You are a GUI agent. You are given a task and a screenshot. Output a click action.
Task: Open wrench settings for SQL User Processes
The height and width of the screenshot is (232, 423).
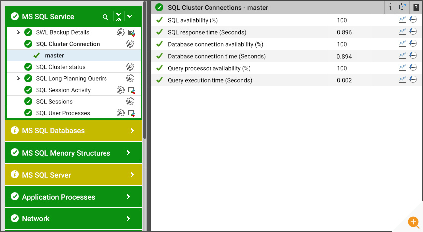[x=120, y=113]
